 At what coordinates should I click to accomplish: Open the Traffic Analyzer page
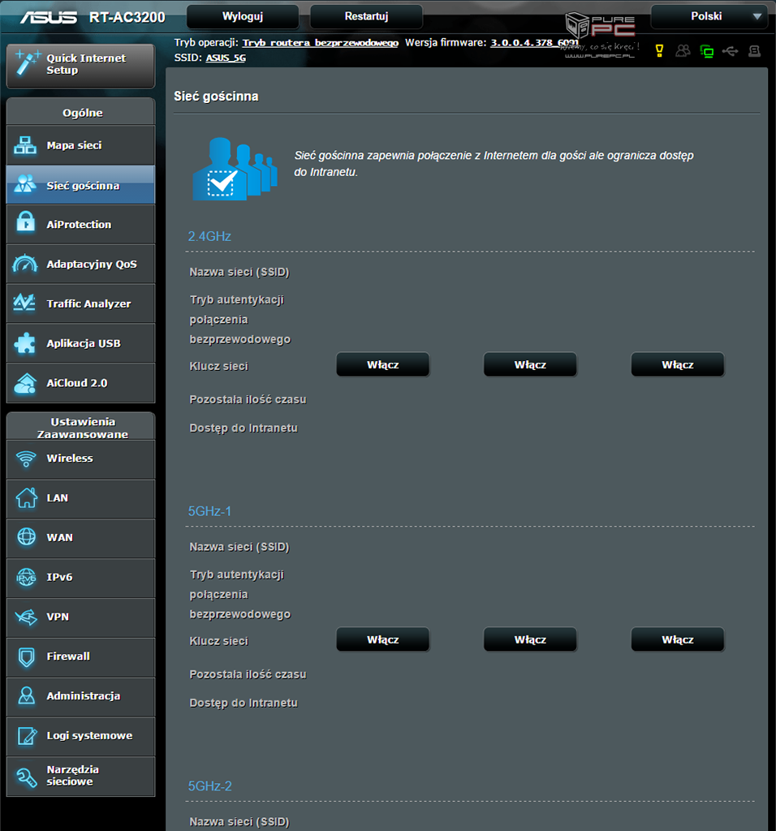click(x=80, y=304)
